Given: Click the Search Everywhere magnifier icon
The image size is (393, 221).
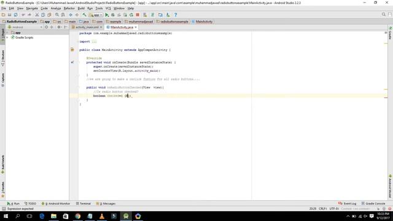Looking at the screenshot, I should [x=383, y=15].
